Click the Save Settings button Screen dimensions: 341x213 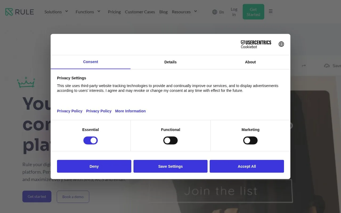pyautogui.click(x=170, y=166)
